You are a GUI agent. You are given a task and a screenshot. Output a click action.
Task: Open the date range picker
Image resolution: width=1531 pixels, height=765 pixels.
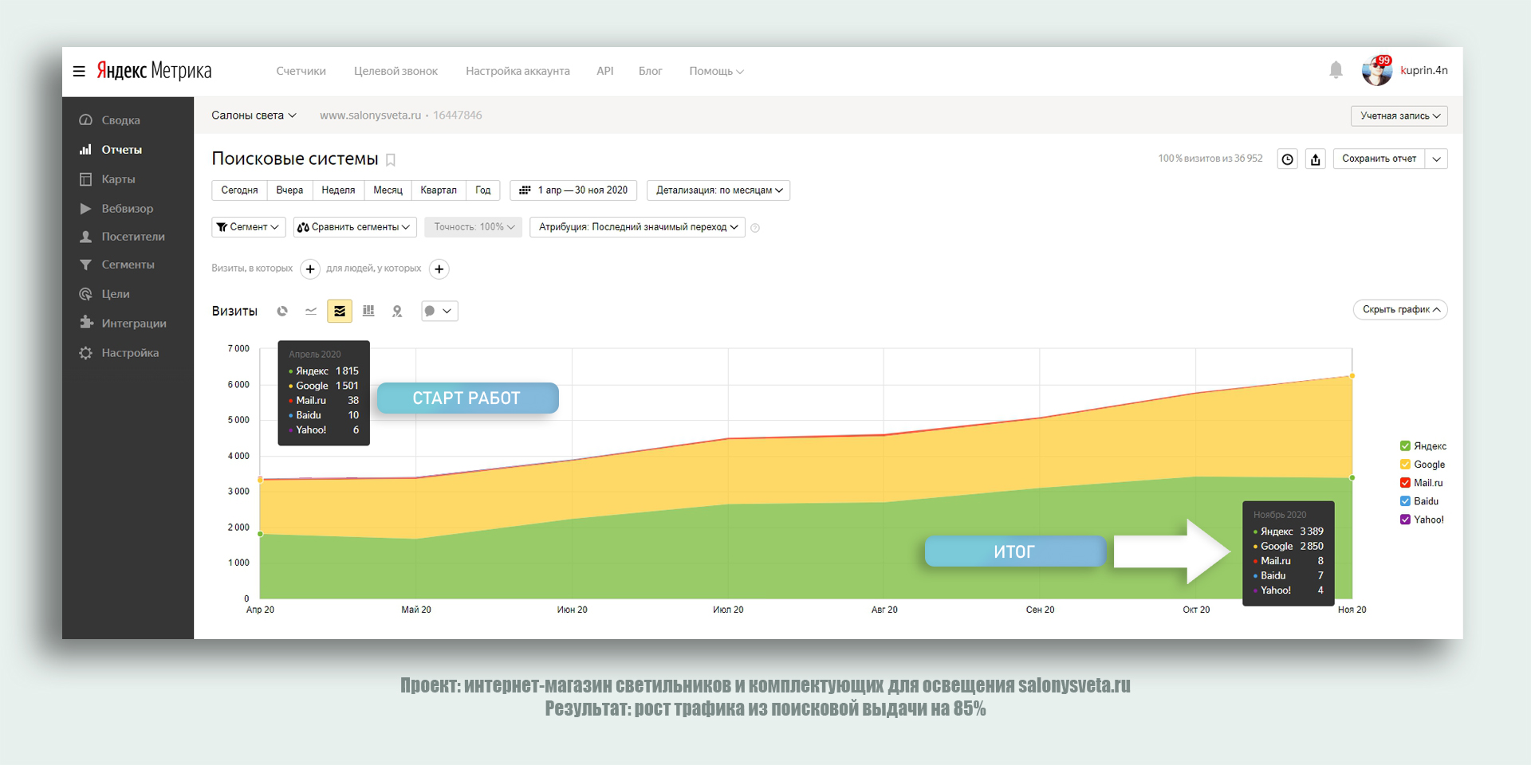click(573, 190)
